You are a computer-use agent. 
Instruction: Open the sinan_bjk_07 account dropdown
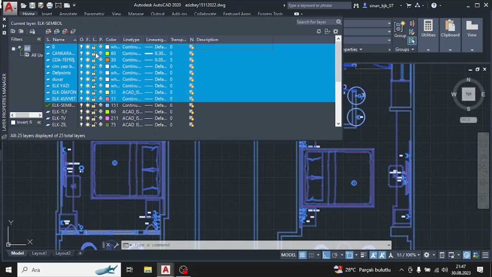tap(401, 5)
